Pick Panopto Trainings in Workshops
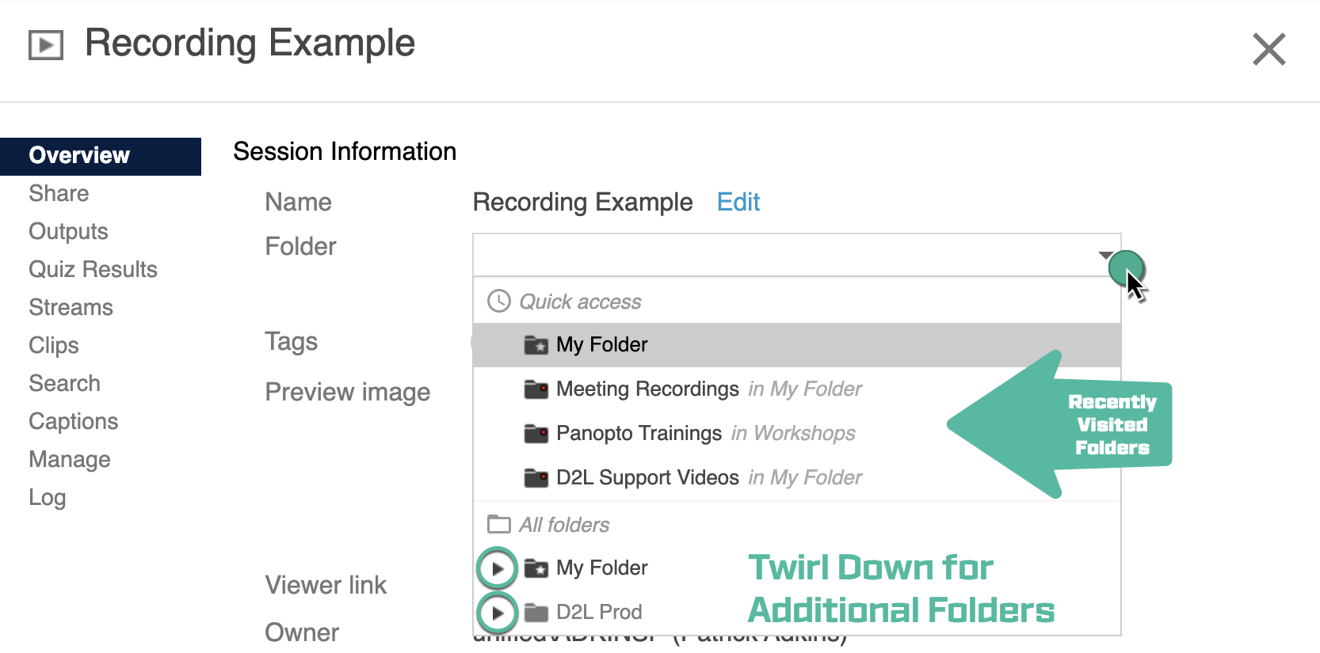This screenshot has height=653, width=1320. coord(639,434)
